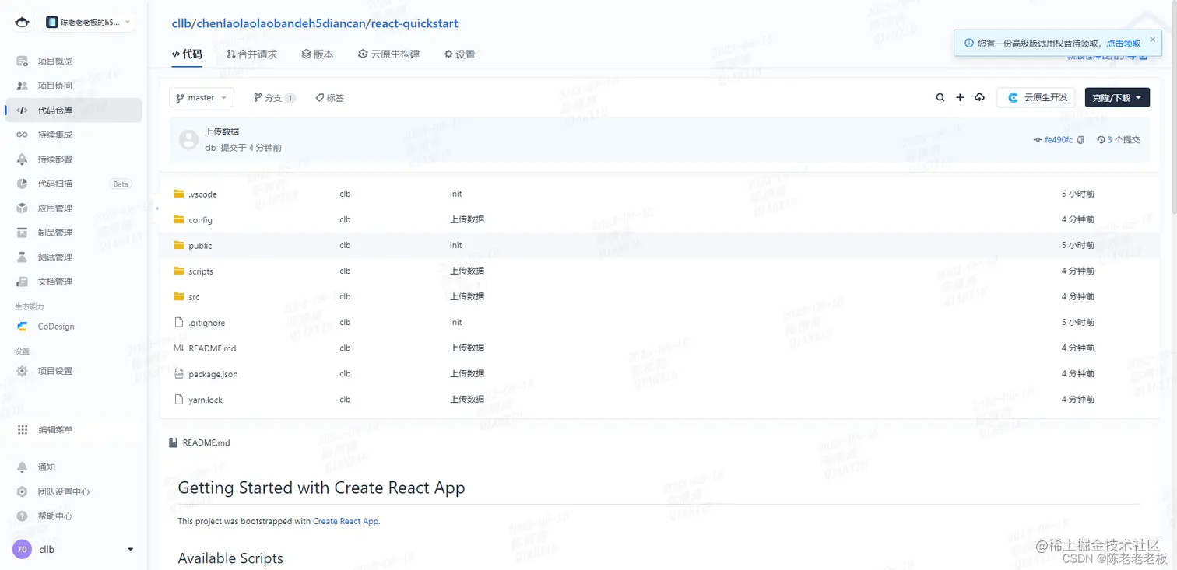Screen dimensions: 1177x570
Task: Open the 克隆/下载 dropdown button
Action: pos(1117,98)
